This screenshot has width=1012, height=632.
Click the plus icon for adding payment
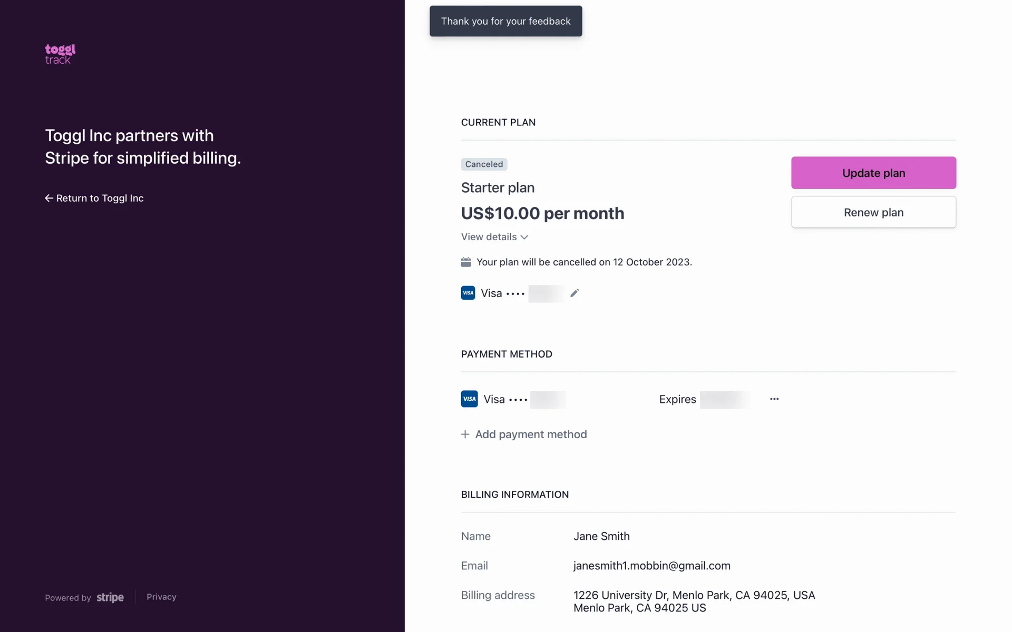(x=465, y=434)
